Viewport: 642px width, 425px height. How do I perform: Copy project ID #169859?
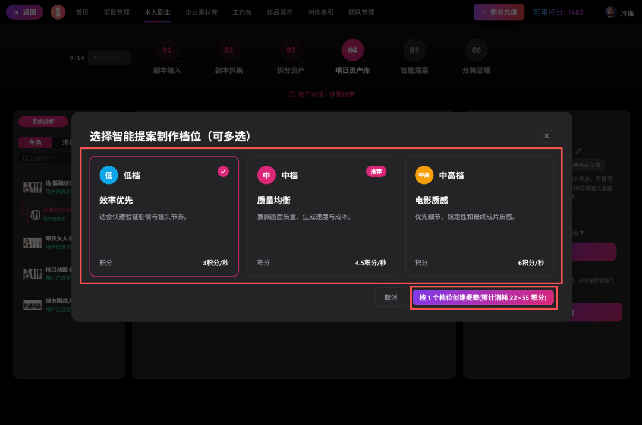click(123, 58)
